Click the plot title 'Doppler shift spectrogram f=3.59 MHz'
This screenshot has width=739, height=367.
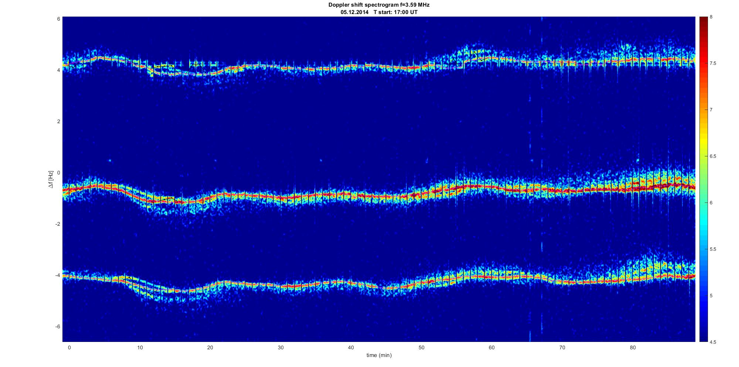pyautogui.click(x=379, y=5)
